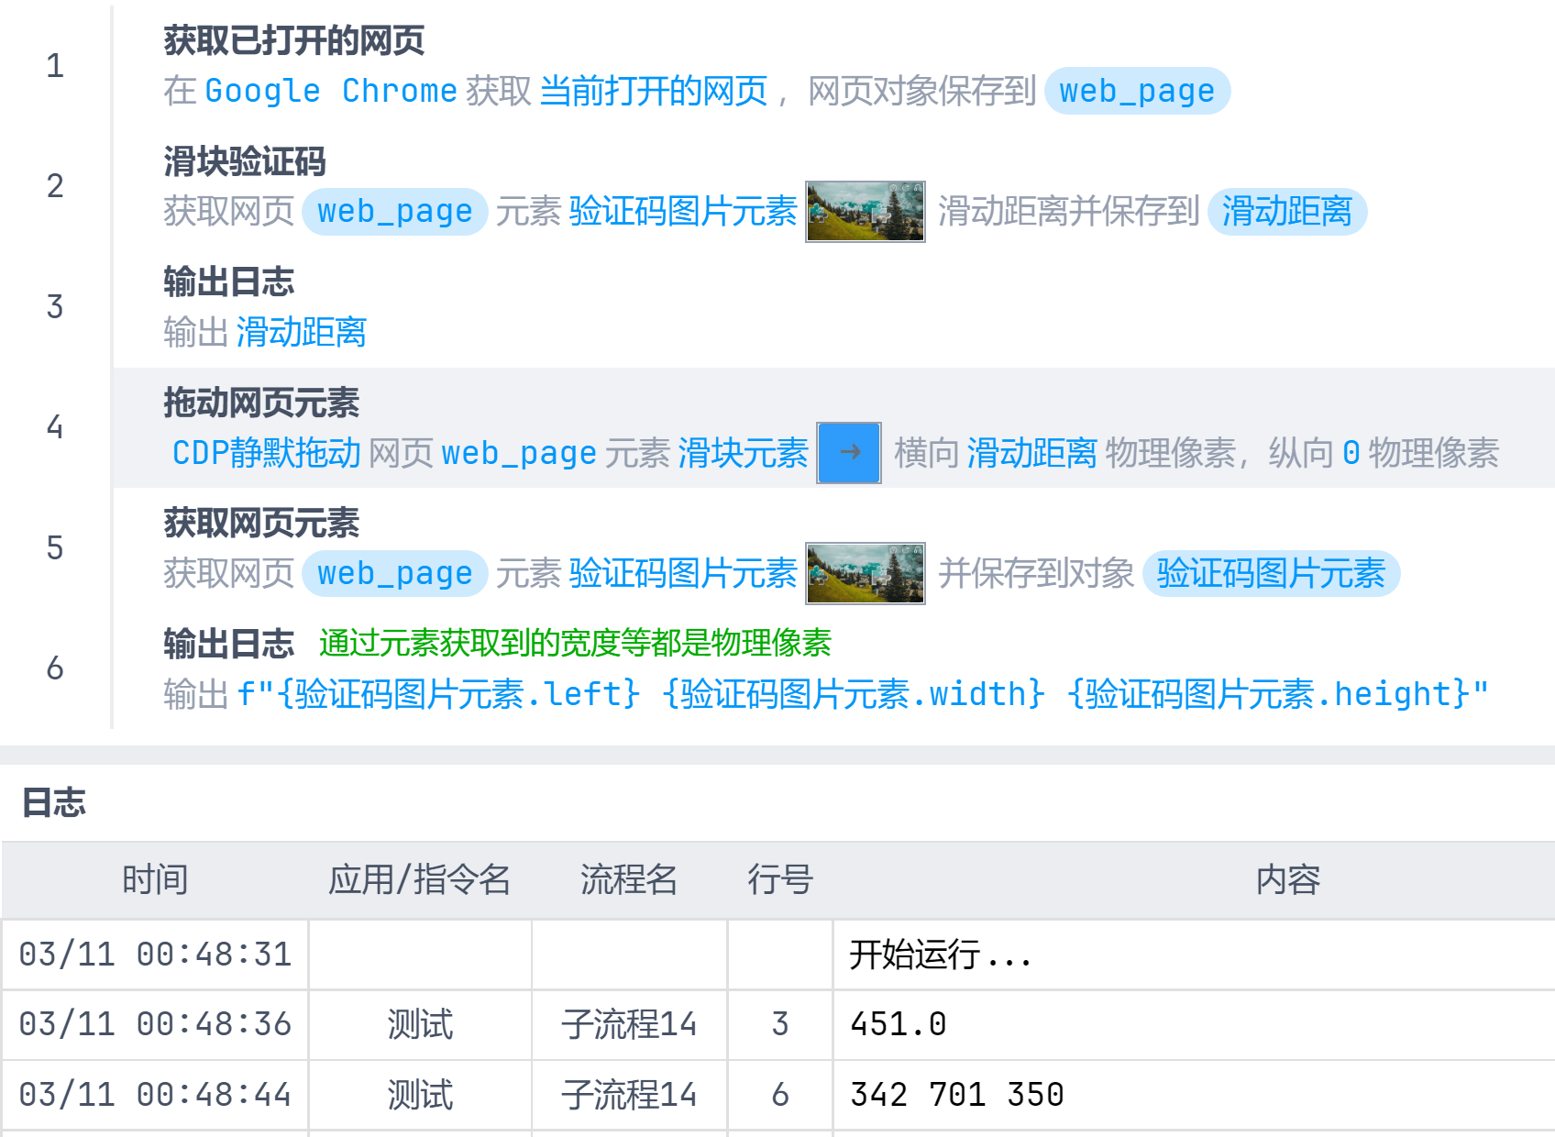1555x1137 pixels.
Task: Sort log by 时间 column header
Action: pos(155,879)
